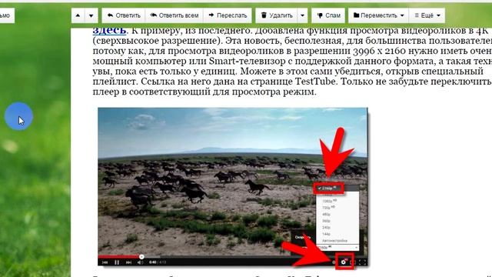Follow the здесь hyperlink in the email

click(109, 31)
